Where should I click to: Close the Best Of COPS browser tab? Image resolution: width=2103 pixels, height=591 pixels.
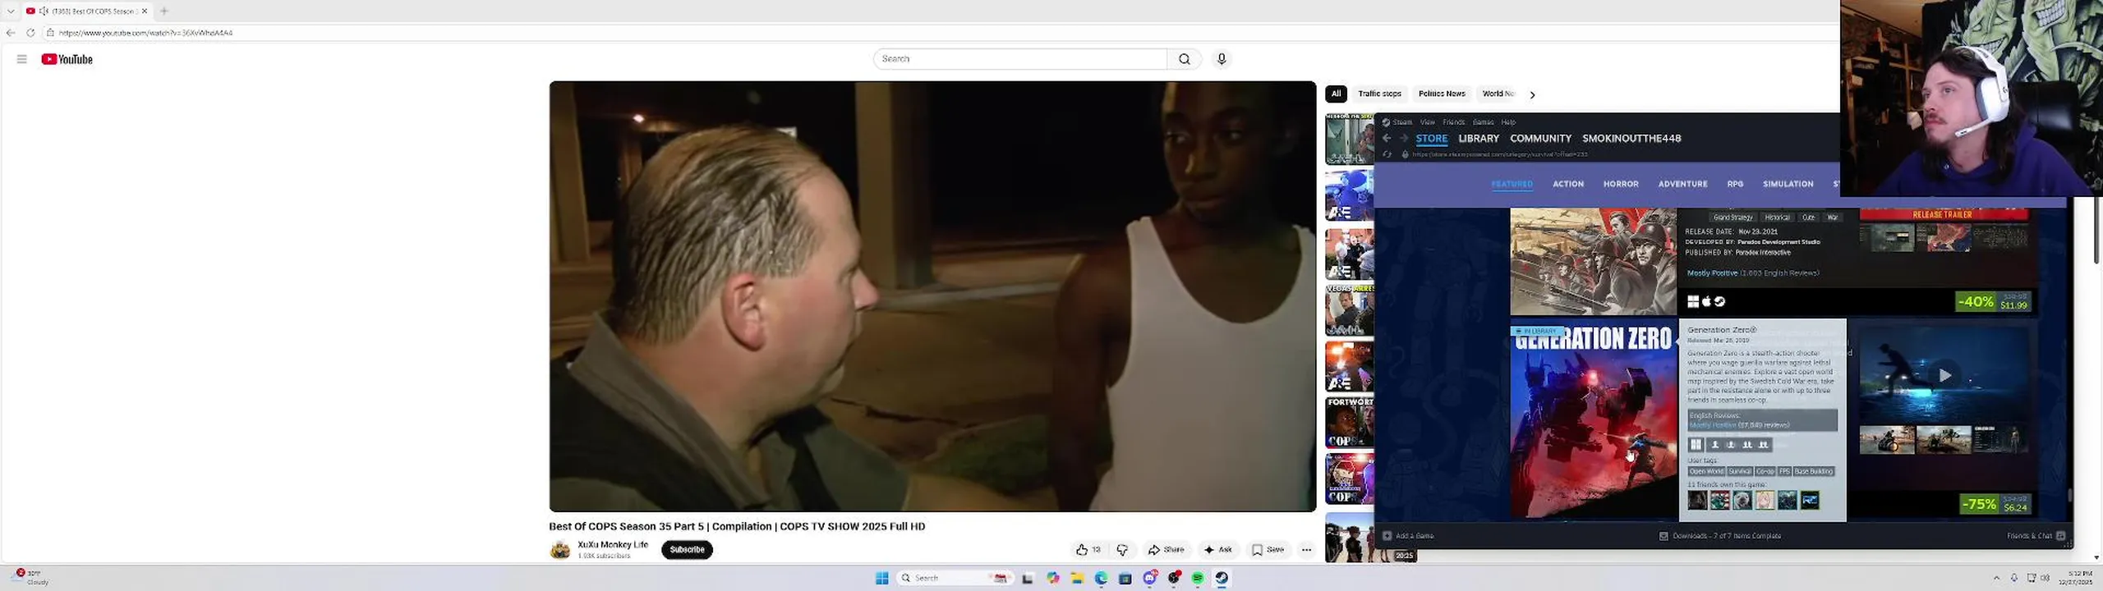[145, 11]
